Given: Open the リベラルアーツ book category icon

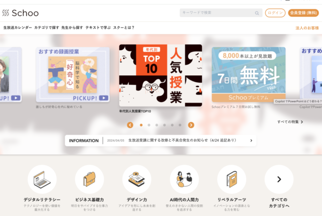Looking at the screenshot, I should [231, 179].
